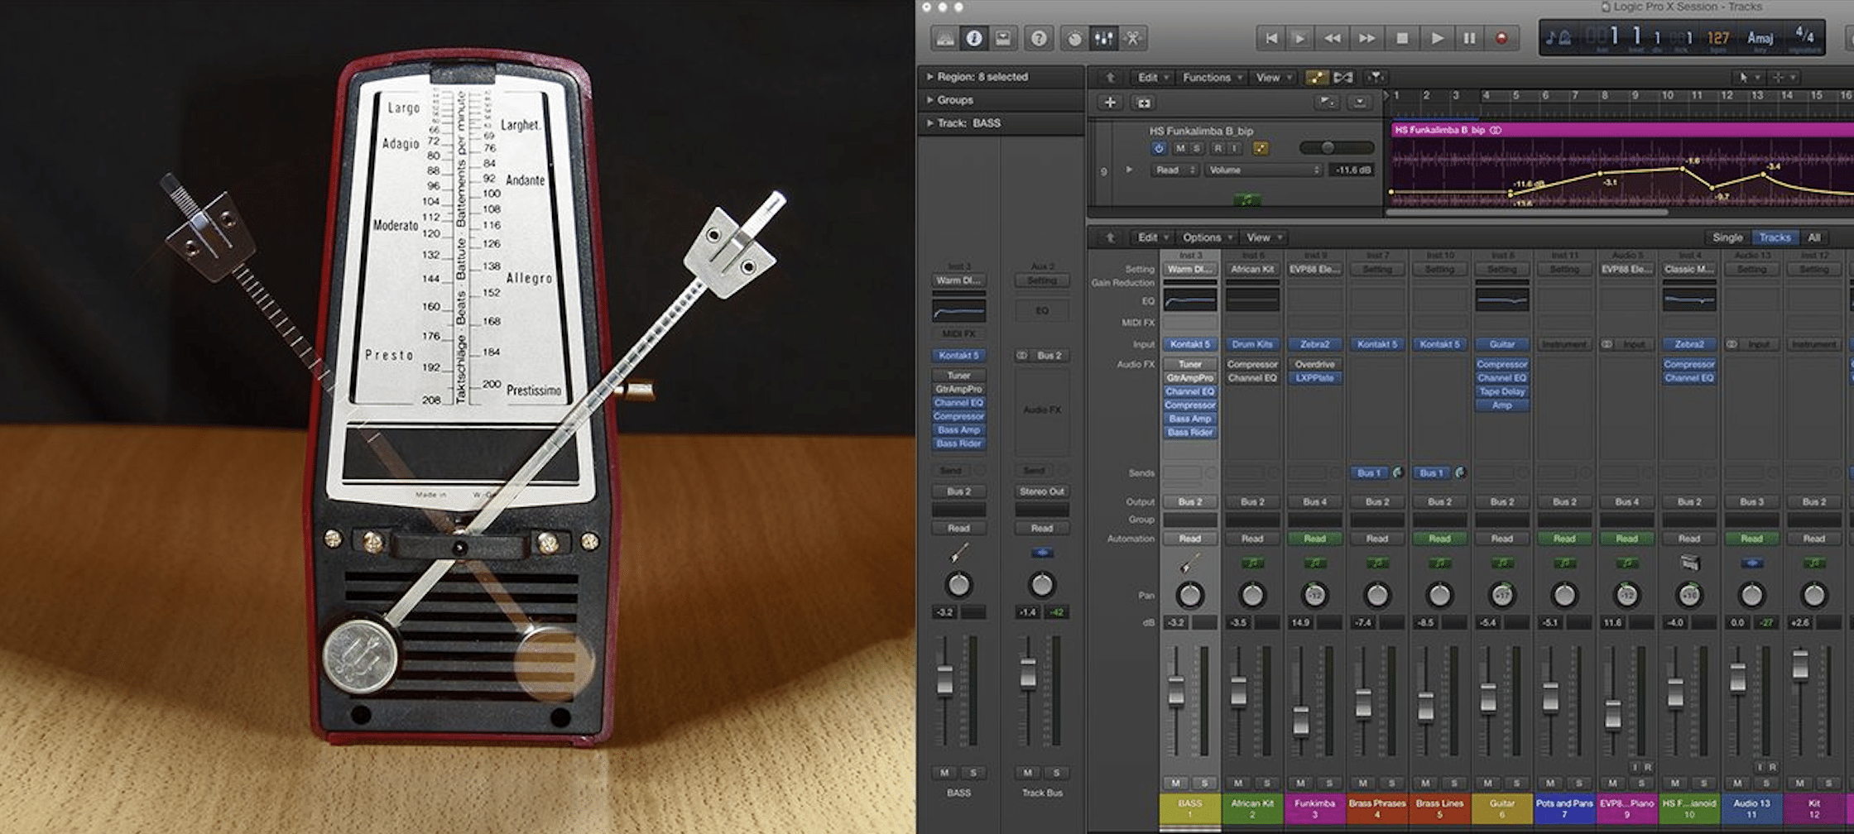
Task: Open the Smart Controls knob button
Action: [1074, 38]
